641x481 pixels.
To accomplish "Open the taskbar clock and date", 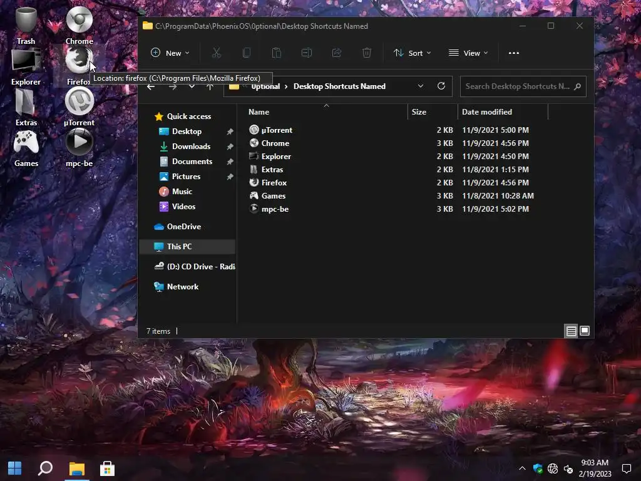I will click(x=595, y=468).
